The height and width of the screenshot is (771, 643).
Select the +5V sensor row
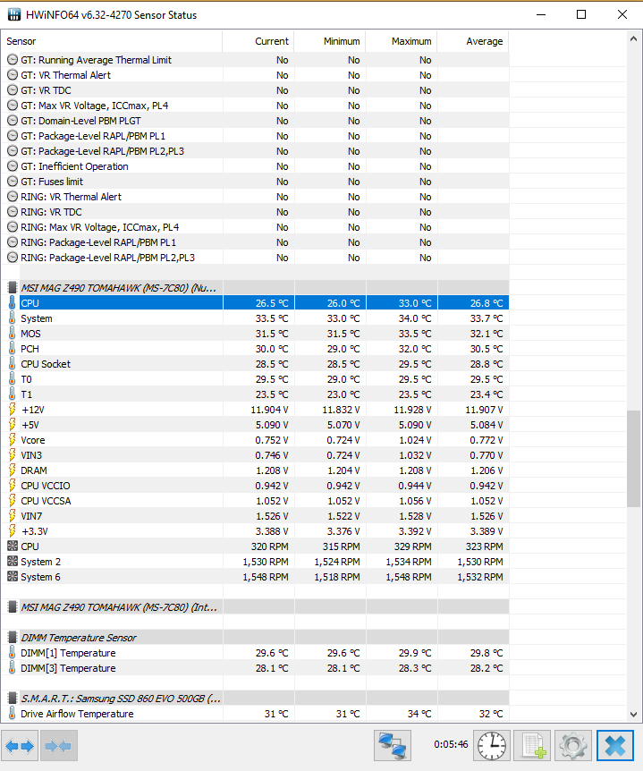point(255,425)
